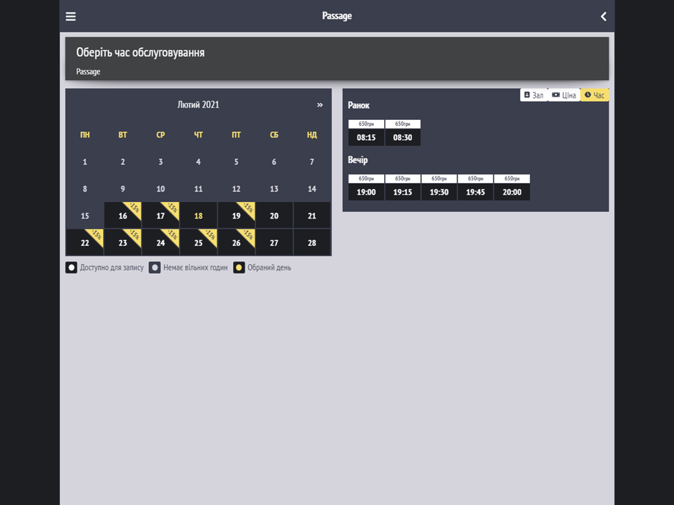Choose date 26 with discount
Image resolution: width=674 pixels, height=505 pixels.
point(237,242)
